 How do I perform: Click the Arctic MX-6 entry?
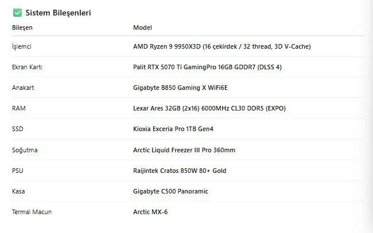(x=150, y=212)
